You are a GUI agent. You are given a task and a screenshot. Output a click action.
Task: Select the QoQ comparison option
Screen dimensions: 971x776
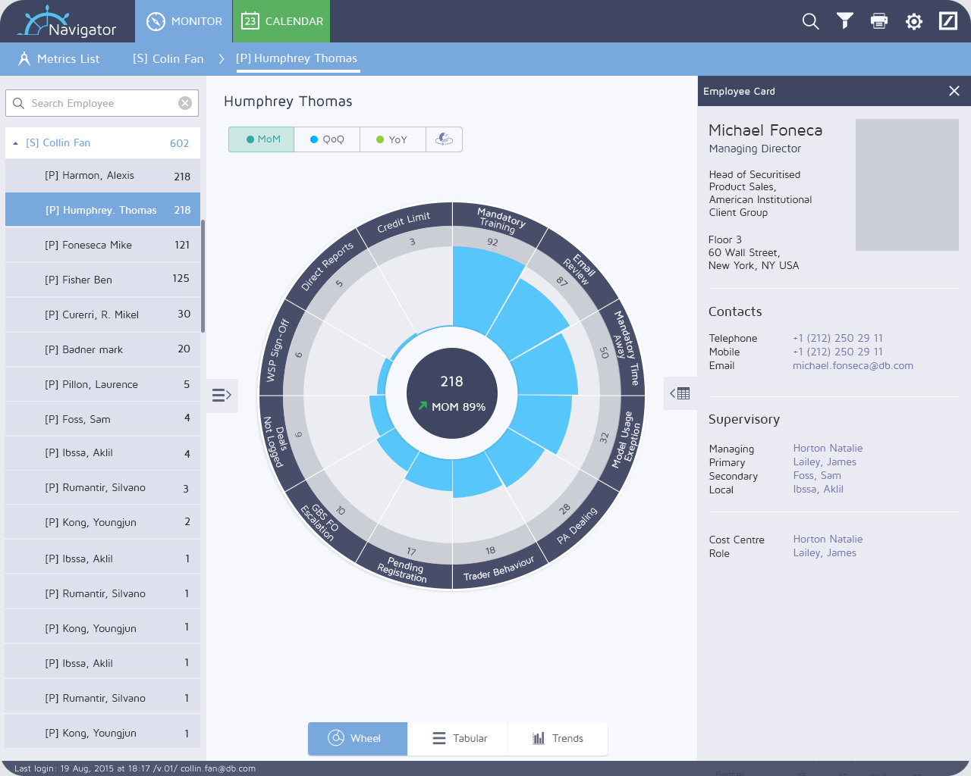(327, 139)
